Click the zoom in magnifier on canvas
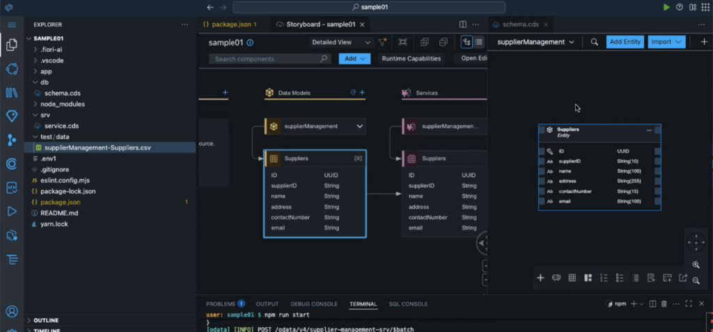Screen dimensions: 713x332 (x=696, y=265)
